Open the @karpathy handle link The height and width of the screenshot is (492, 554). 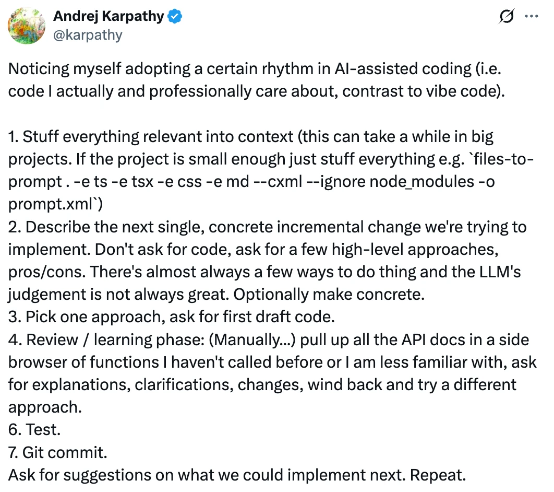click(88, 34)
